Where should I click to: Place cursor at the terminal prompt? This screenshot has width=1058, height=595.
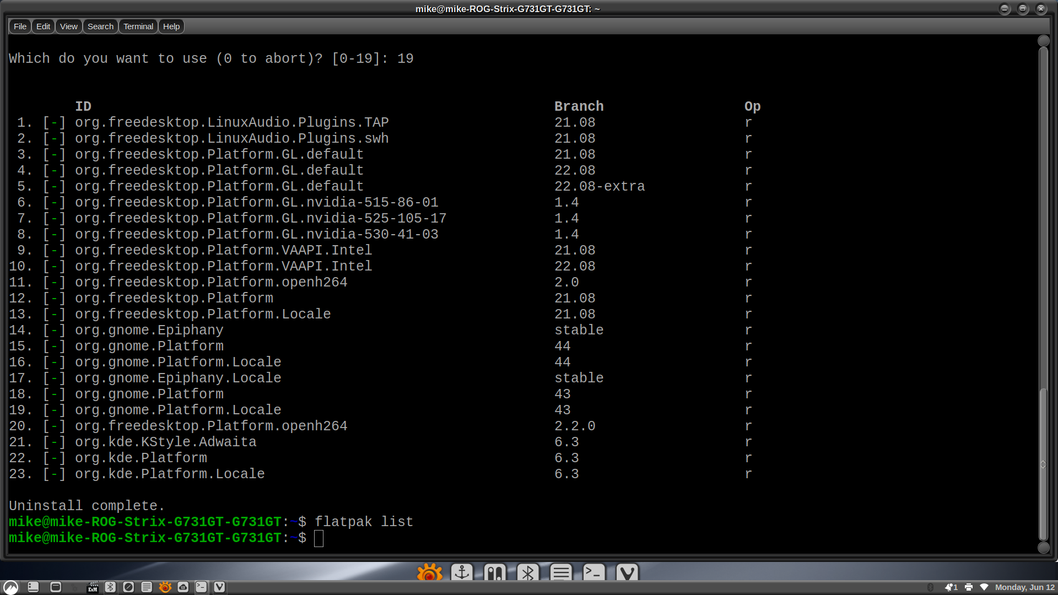coord(319,538)
